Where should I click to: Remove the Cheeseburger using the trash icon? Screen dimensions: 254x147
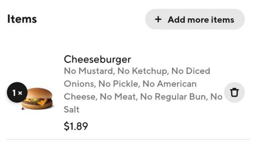tap(234, 92)
